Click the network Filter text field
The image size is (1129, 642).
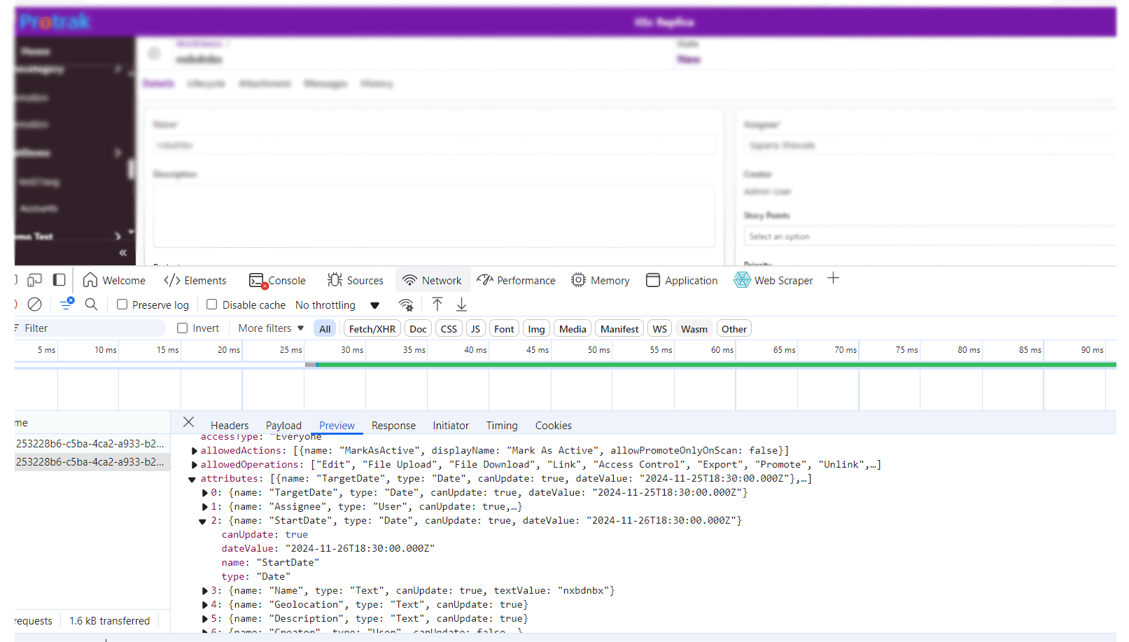coord(91,328)
